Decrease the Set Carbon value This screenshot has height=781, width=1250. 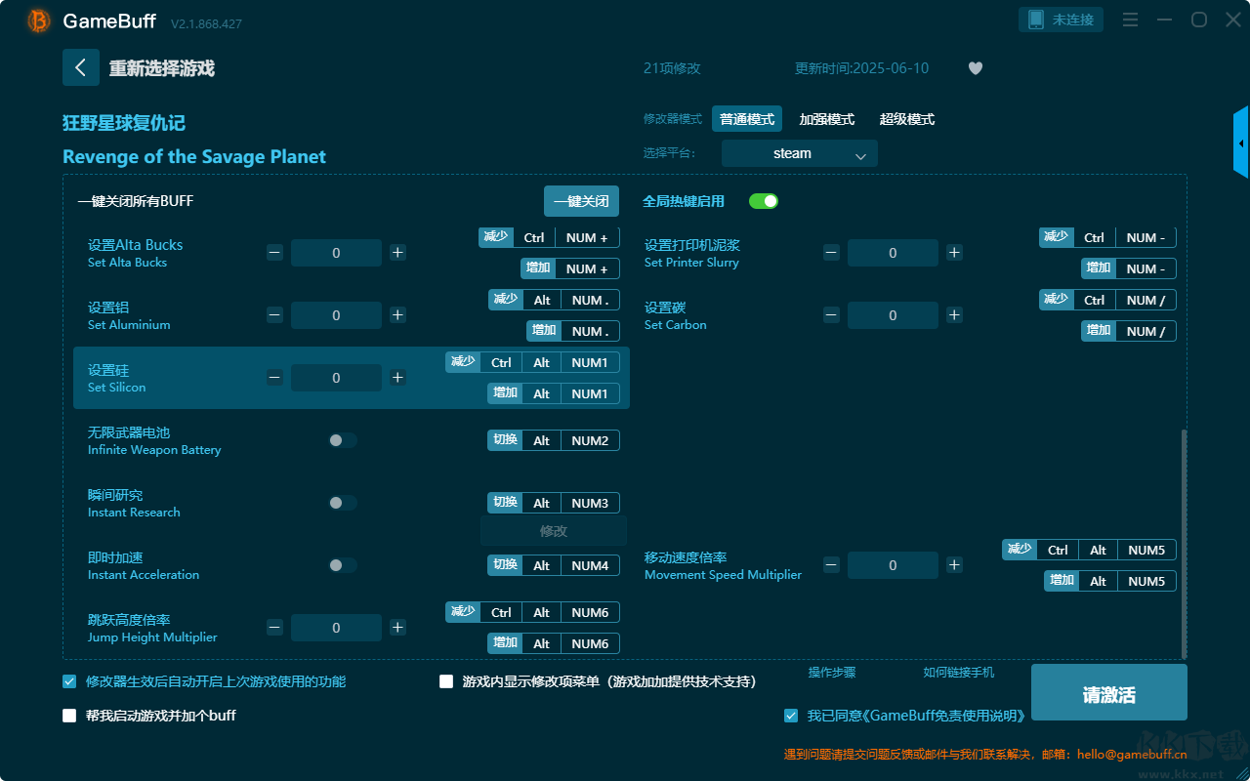tap(831, 315)
